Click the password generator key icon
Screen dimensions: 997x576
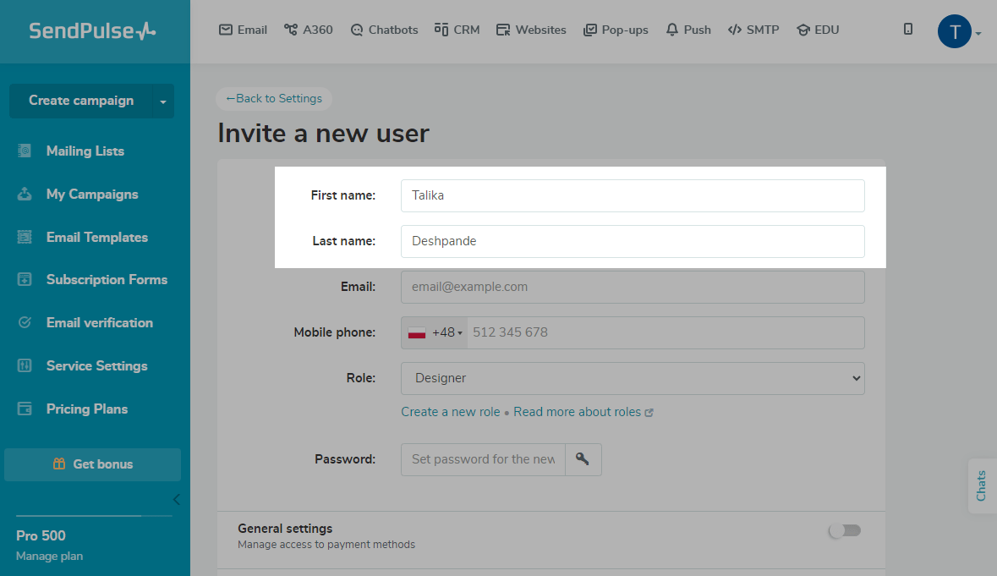pos(583,459)
